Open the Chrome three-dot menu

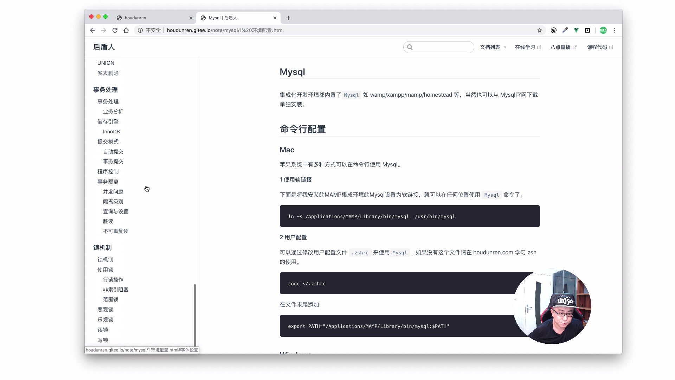tap(615, 30)
